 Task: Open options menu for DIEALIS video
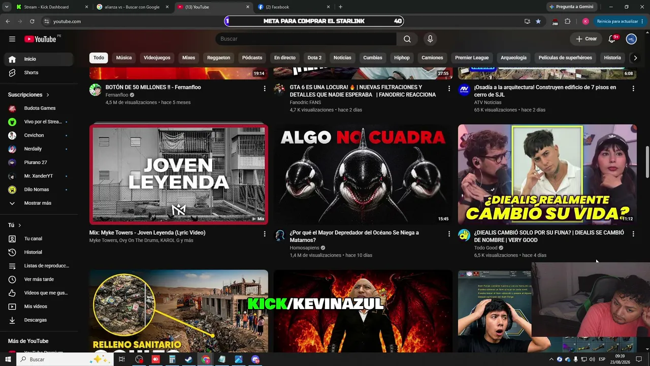point(633,234)
